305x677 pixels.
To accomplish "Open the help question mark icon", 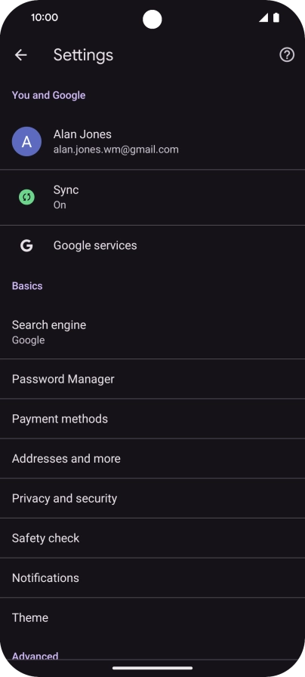I will 287,55.
